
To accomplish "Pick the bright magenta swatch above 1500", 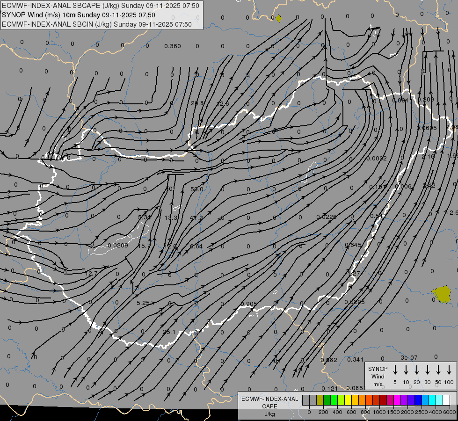I will [398, 400].
